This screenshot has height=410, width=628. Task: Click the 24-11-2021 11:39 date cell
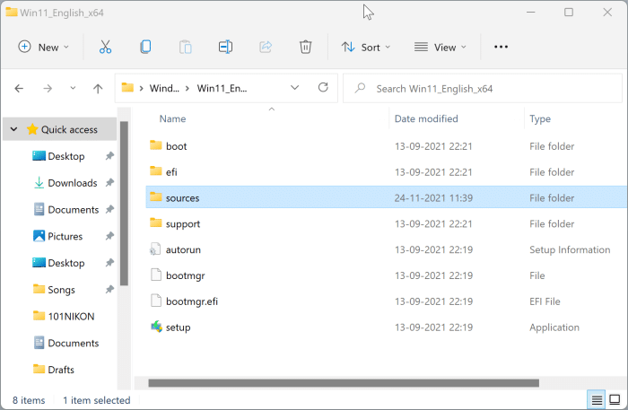[x=433, y=197]
